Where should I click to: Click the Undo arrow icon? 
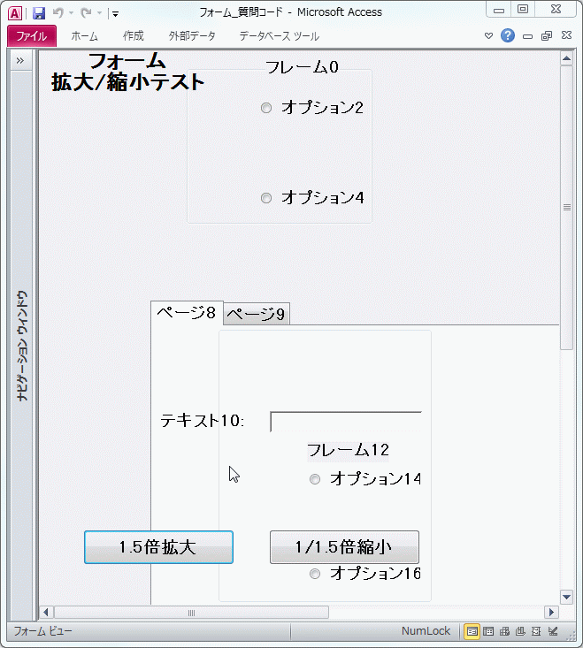[x=58, y=12]
